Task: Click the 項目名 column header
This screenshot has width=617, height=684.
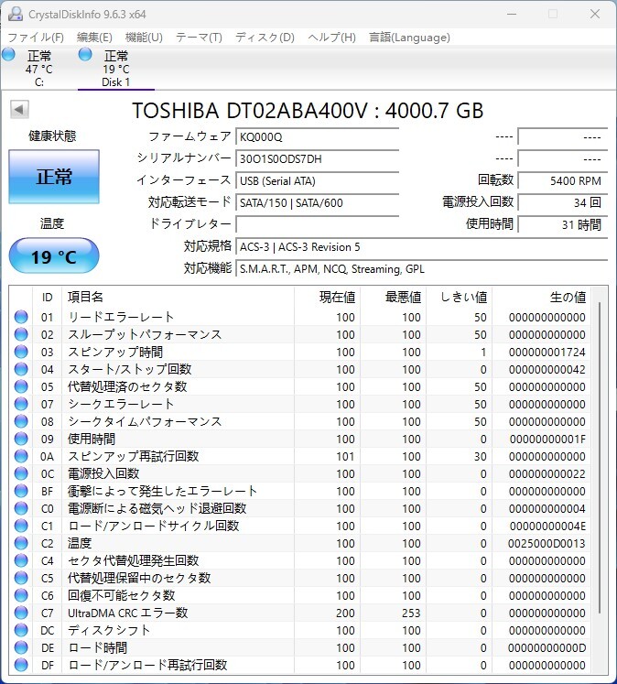Action: tap(178, 297)
